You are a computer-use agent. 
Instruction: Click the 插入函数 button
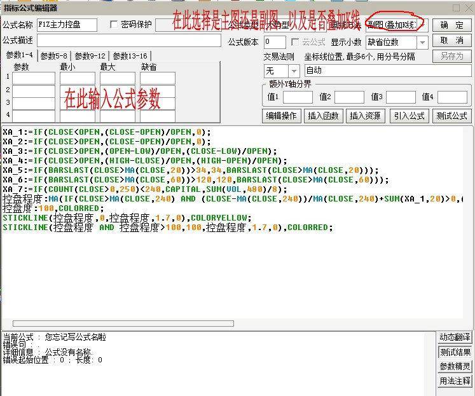323,116
